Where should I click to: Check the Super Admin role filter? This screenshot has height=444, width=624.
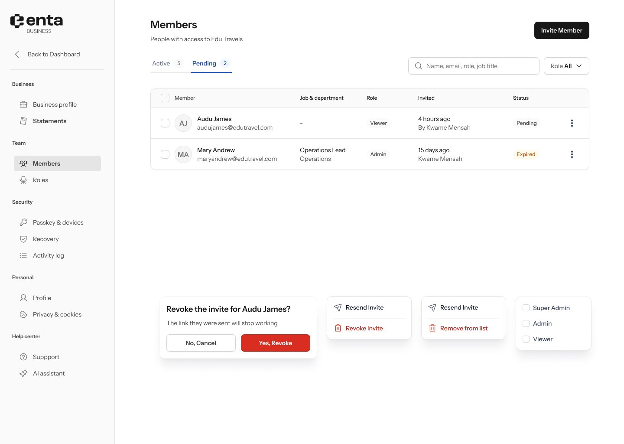tap(526, 308)
